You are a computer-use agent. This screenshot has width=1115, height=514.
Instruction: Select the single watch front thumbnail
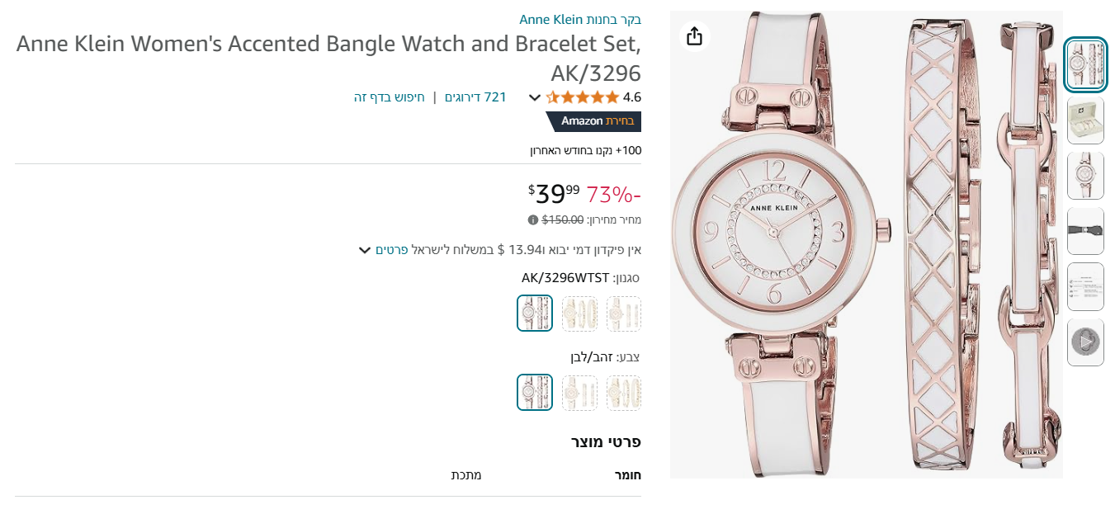[1085, 176]
